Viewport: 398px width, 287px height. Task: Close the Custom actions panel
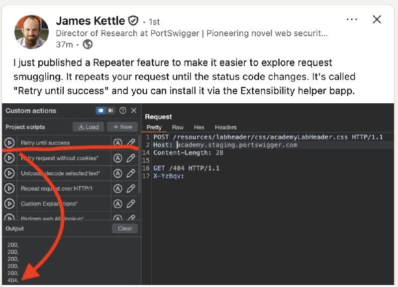[133, 111]
